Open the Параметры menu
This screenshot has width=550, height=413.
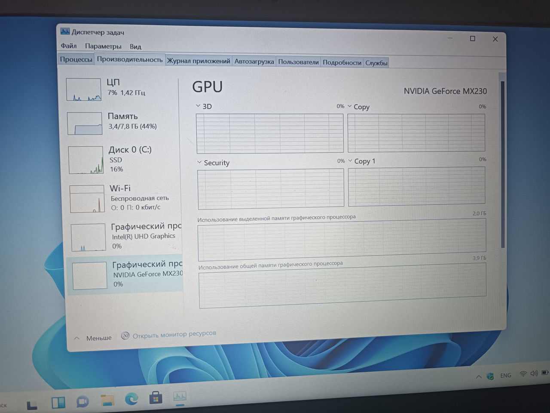tap(103, 46)
